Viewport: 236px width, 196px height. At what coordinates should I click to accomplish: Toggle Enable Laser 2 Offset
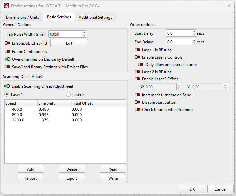coord(137,79)
